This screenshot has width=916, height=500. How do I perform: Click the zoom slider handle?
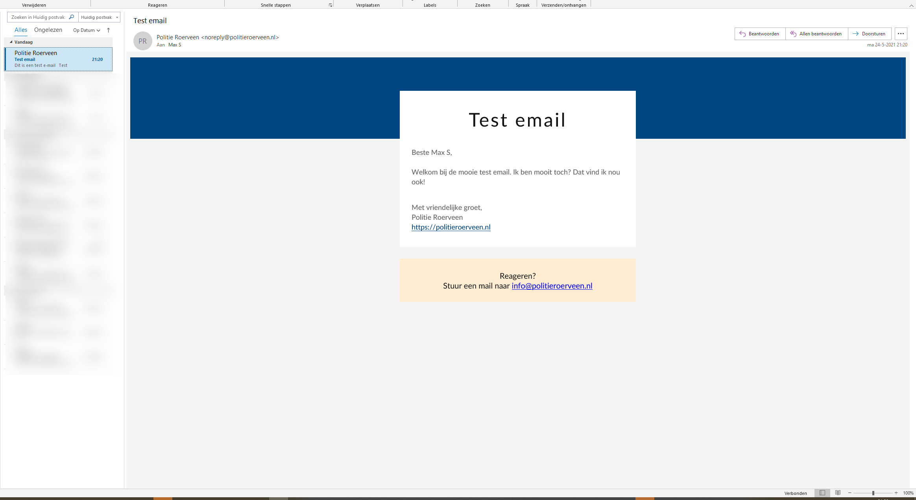[x=873, y=493]
